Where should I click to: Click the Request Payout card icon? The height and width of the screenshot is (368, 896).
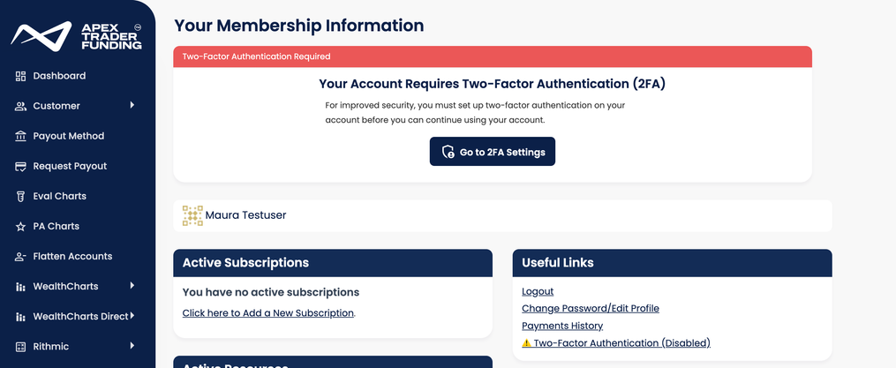[x=20, y=166]
